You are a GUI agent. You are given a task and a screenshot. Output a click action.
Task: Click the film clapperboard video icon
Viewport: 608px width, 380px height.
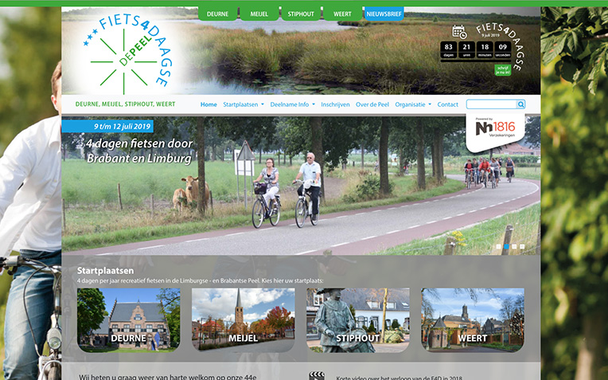[x=317, y=376]
